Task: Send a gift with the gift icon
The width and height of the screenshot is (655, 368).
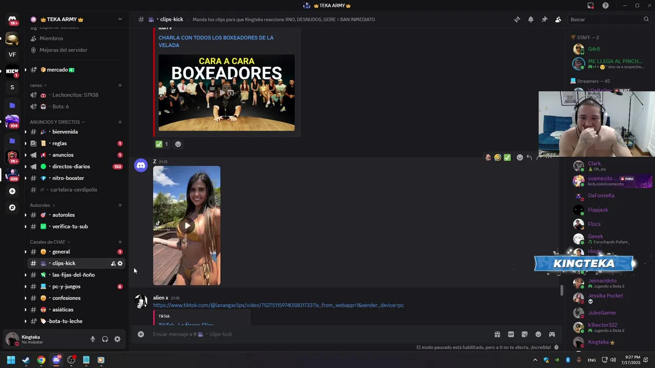Action: [497, 334]
